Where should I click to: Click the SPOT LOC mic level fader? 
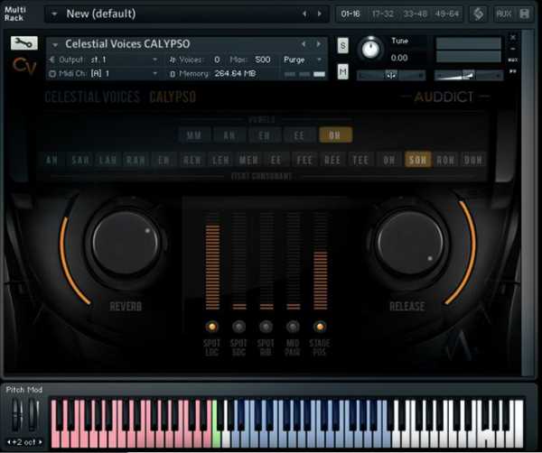[x=212, y=261]
